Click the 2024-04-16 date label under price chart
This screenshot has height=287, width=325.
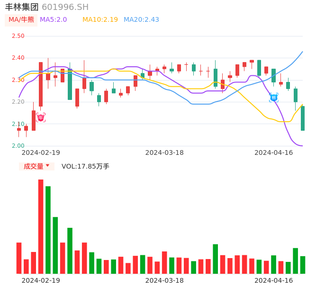(274, 152)
